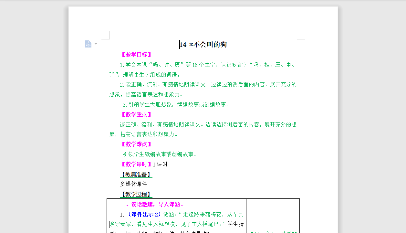
Task: Click the 【教学重点】 heading
Action: click(x=136, y=114)
